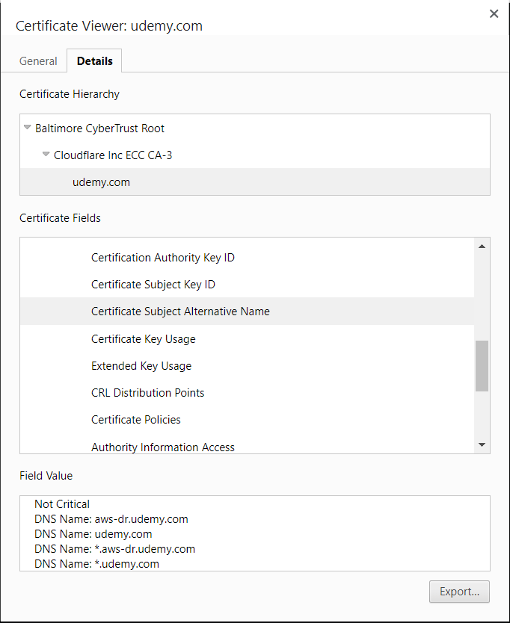Click the scroll up arrow in Certificate Fields

[x=482, y=247]
